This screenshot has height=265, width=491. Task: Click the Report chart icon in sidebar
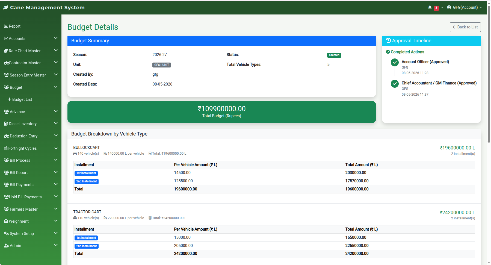6,26
